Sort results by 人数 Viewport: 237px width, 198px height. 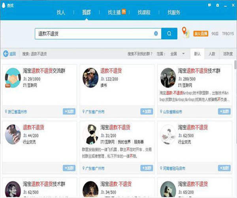212,54
